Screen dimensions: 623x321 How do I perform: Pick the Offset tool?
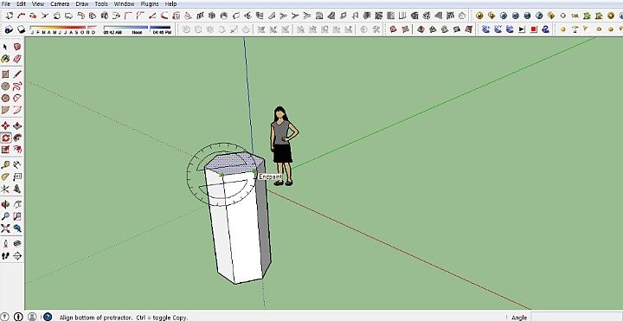point(17,150)
